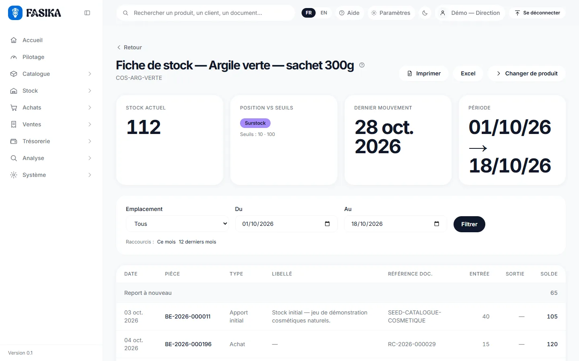The width and height of the screenshot is (579, 361).
Task: Switch language to EN
Action: [x=324, y=13]
